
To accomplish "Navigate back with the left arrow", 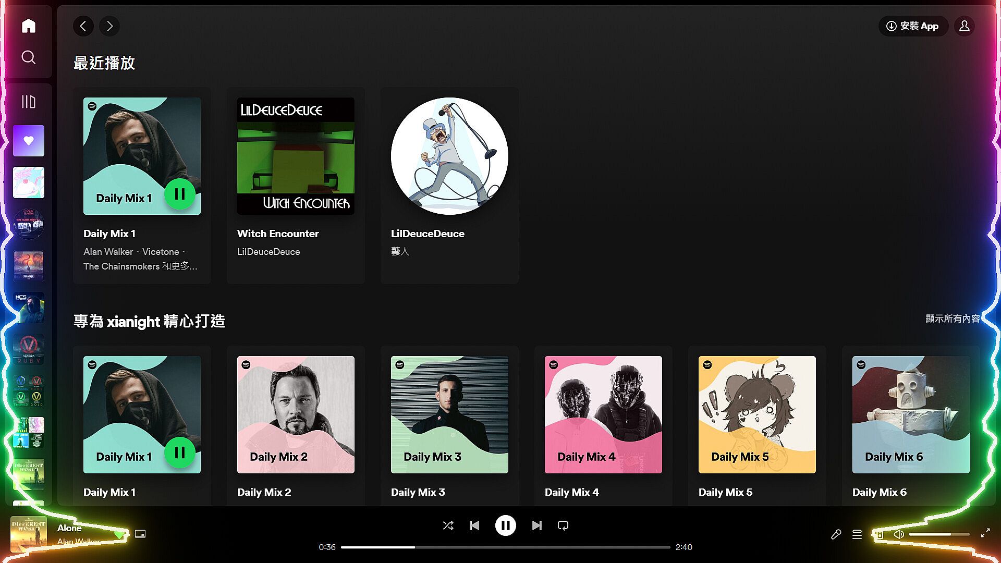I will pos(83,26).
